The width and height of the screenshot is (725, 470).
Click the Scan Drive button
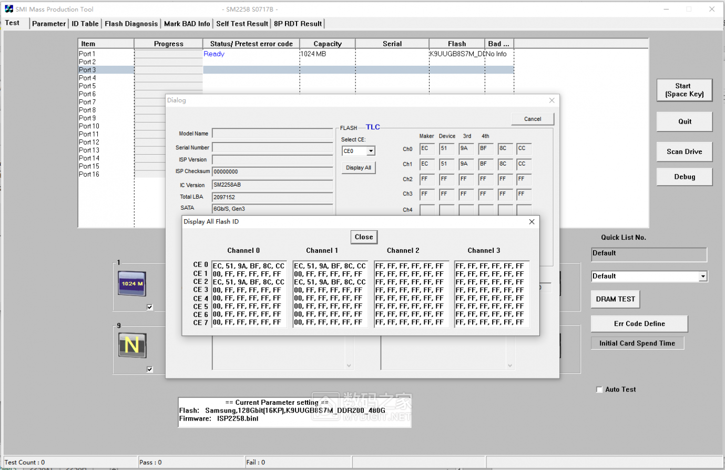[x=684, y=151]
